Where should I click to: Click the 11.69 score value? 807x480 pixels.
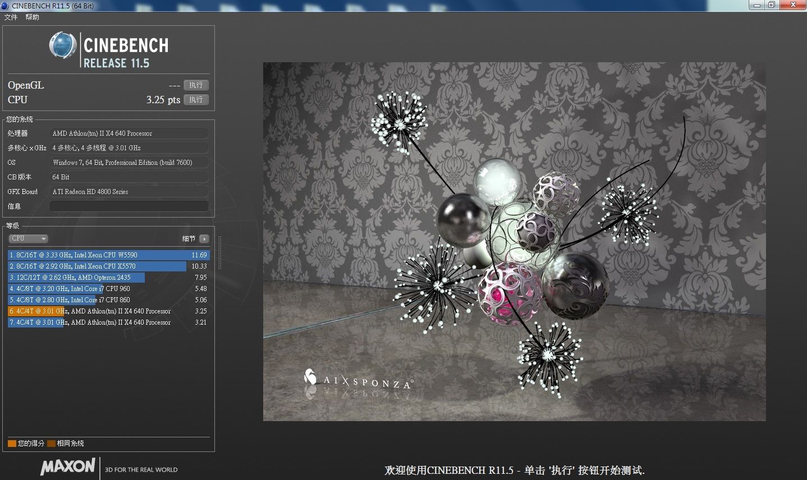tap(199, 255)
